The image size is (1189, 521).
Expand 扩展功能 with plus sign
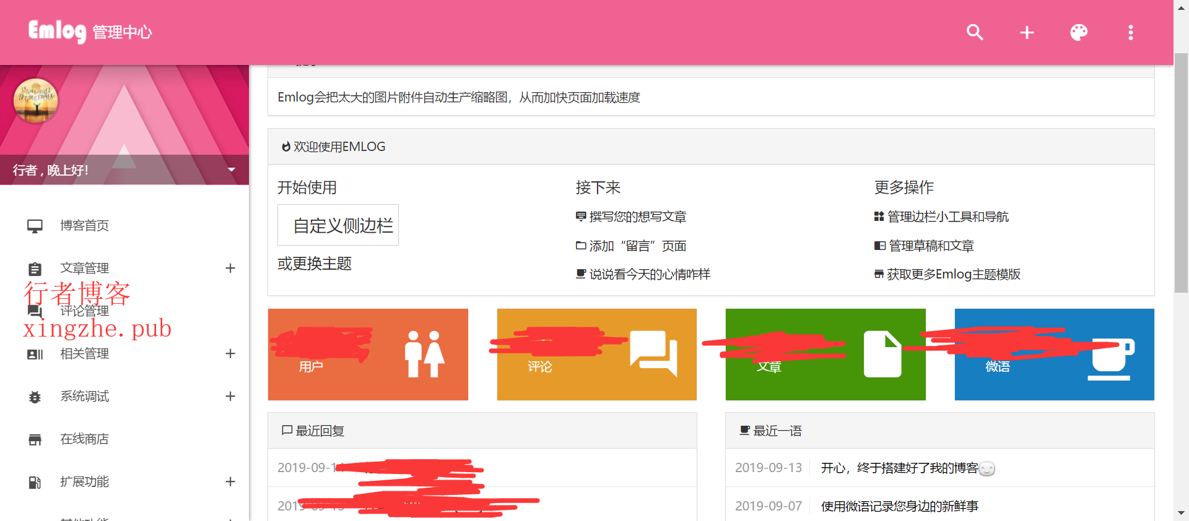[230, 481]
